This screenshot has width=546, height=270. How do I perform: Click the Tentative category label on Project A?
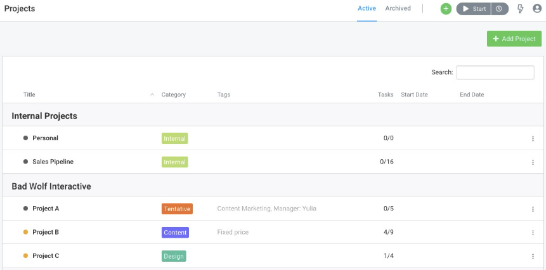tap(177, 209)
